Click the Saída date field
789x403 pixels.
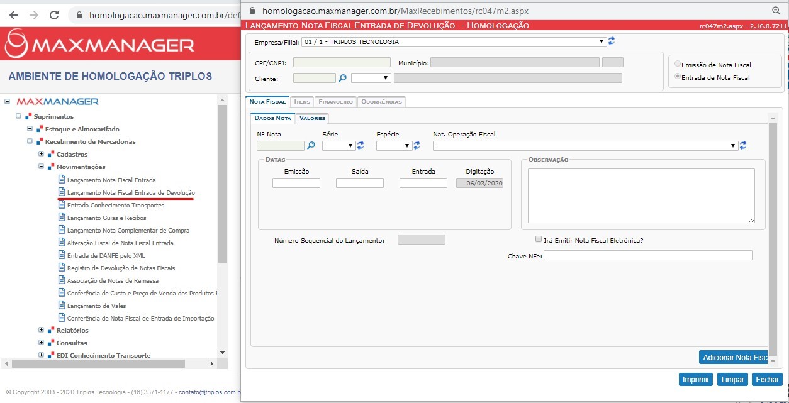coord(360,183)
